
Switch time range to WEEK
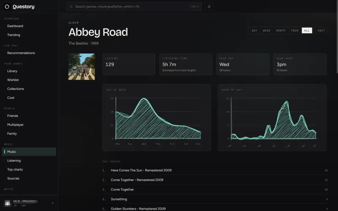pos(267,30)
